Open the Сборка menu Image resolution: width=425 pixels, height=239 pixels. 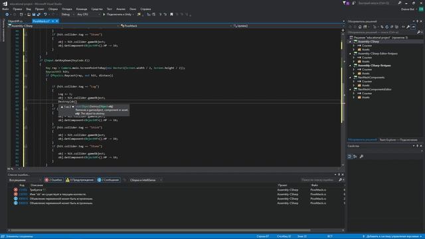pos(53,9)
